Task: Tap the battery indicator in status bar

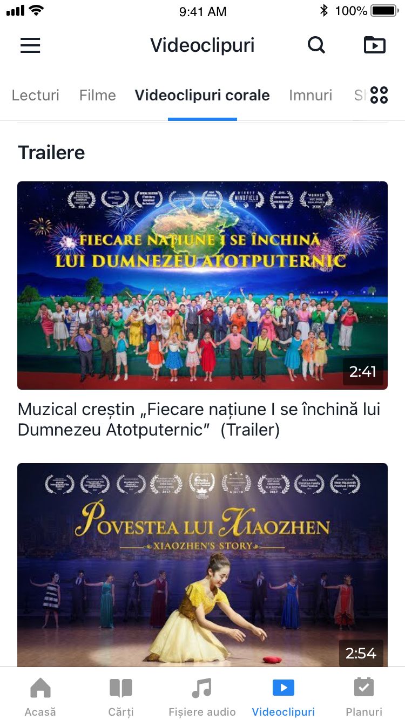Action: pos(384,11)
